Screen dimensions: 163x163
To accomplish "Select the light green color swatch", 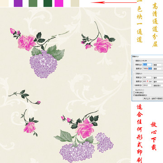I will coord(33,3).
